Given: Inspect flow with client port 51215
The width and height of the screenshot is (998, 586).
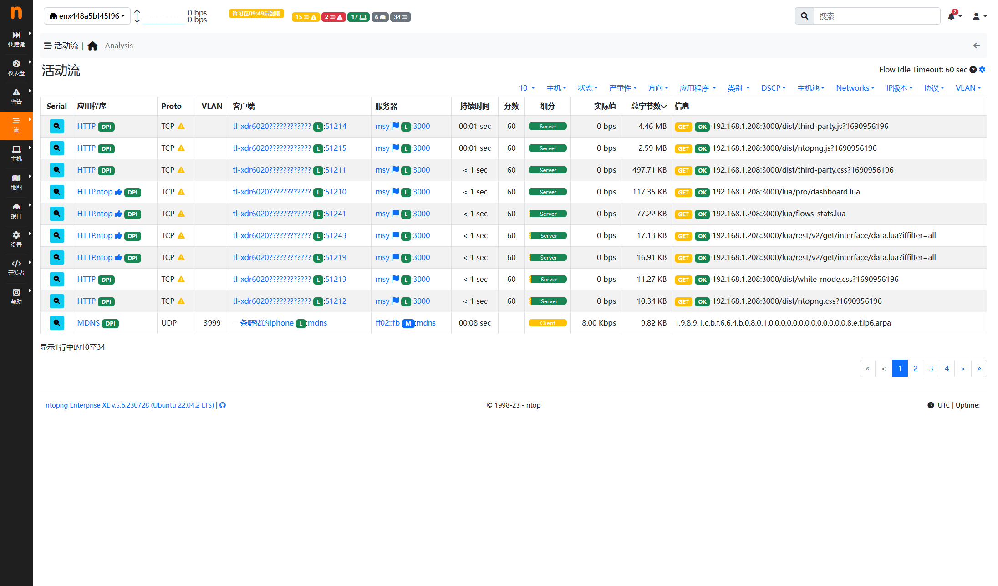Looking at the screenshot, I should (57, 148).
